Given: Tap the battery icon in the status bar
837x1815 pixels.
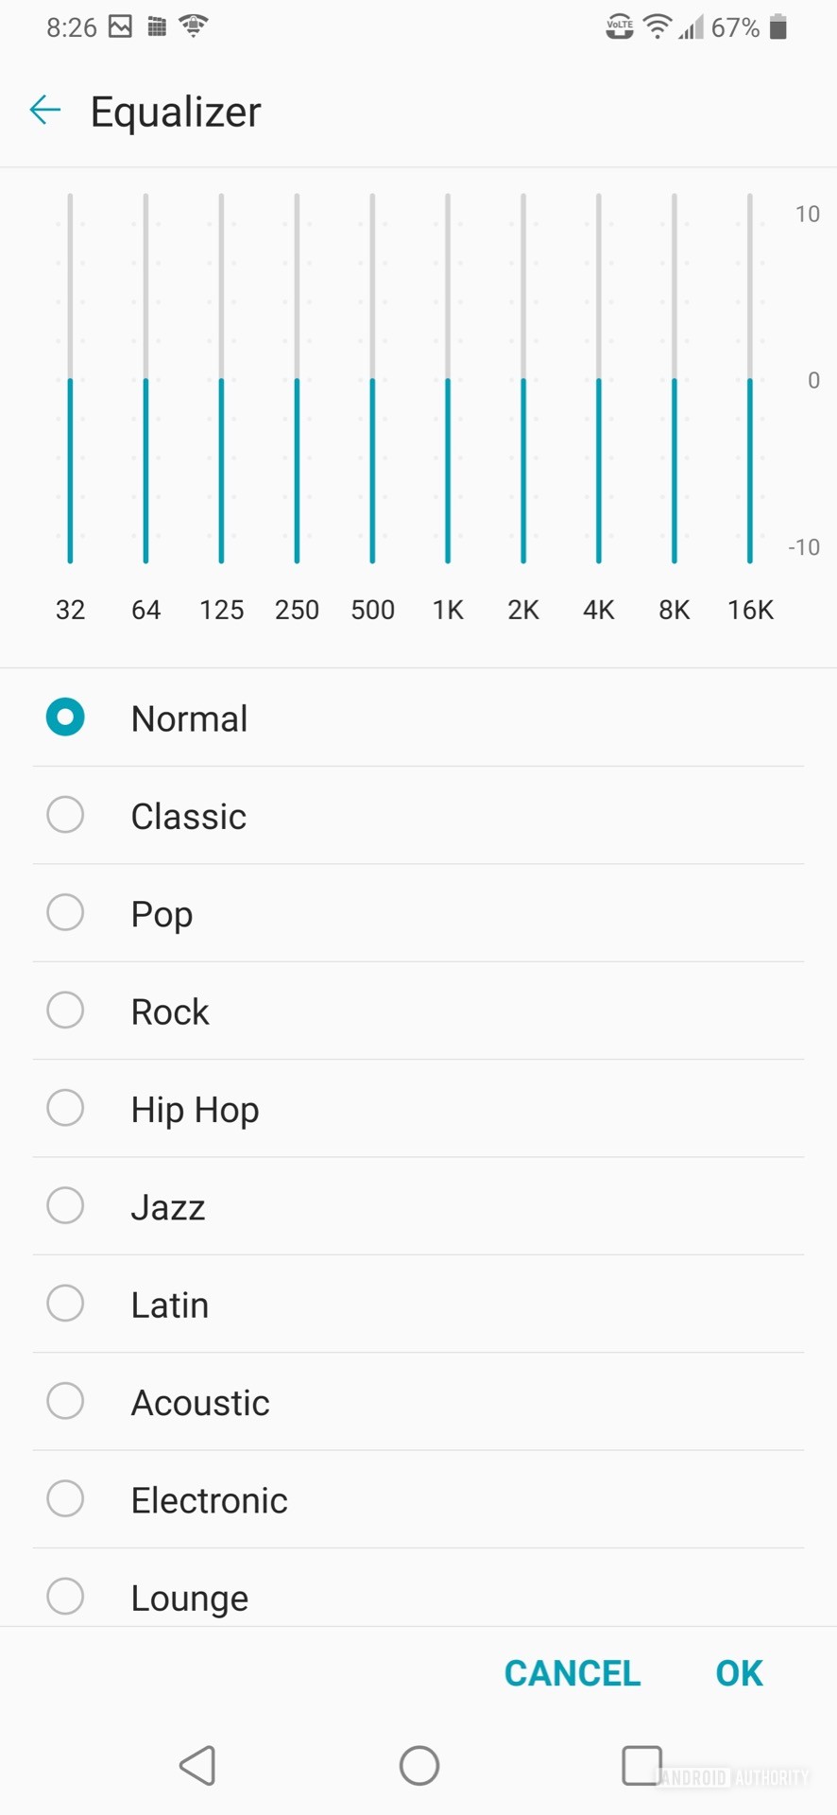Looking at the screenshot, I should [778, 27].
